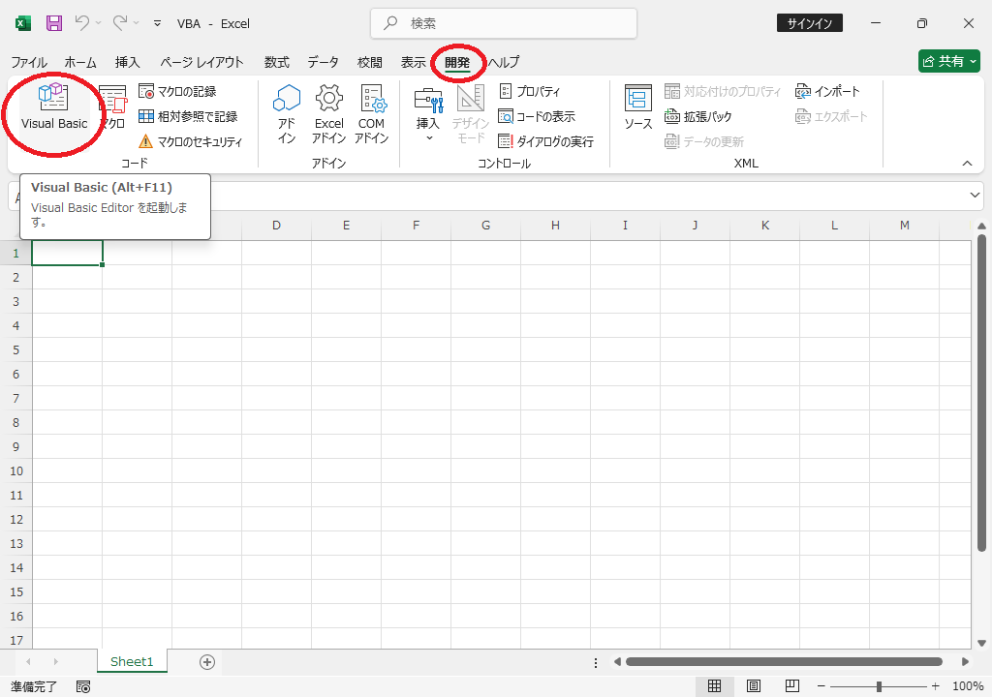Click the horizontal scrollbar
992x697 pixels.
pos(784,661)
